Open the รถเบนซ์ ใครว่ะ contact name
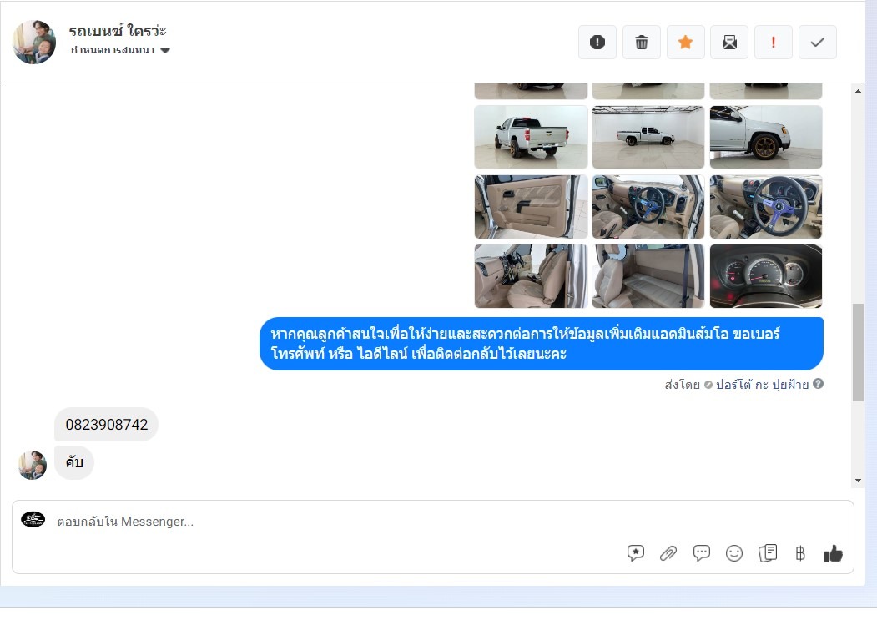Viewport: 877px width, 625px height. (x=118, y=30)
